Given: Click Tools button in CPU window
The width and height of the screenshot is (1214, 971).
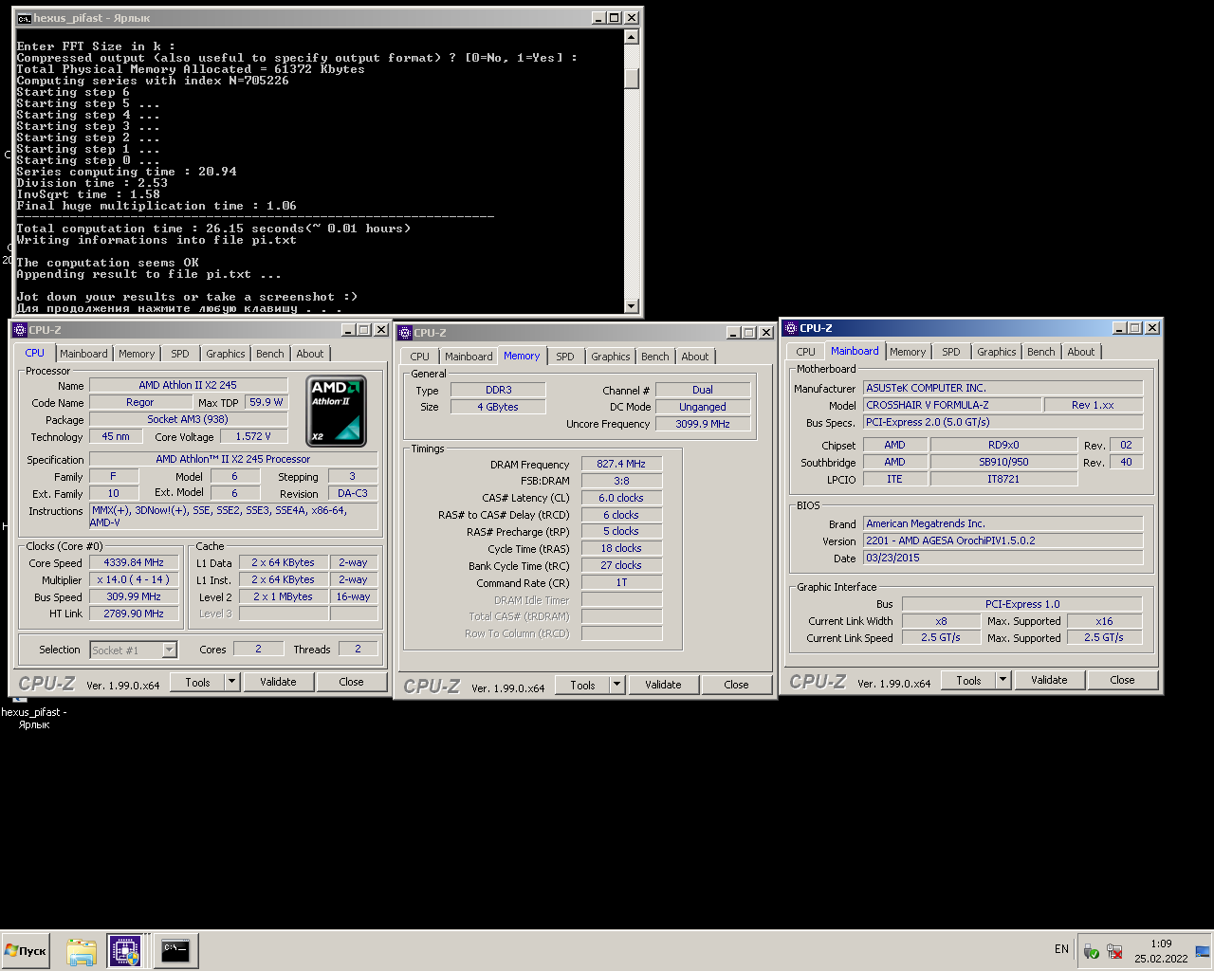Looking at the screenshot, I should (197, 682).
